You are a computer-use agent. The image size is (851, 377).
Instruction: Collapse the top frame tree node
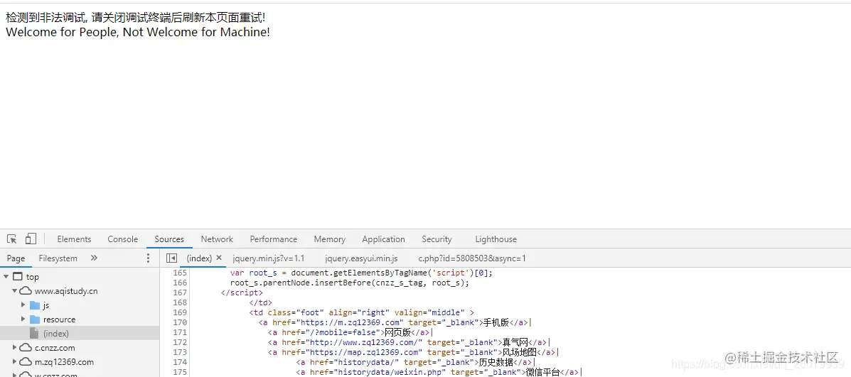point(6,277)
